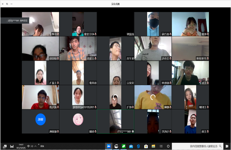Open Microsoft Store from the taskbar
Viewport: 231px width, 150px height.
pos(146,146)
